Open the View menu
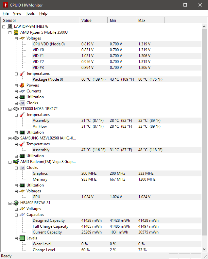 tap(17, 13)
